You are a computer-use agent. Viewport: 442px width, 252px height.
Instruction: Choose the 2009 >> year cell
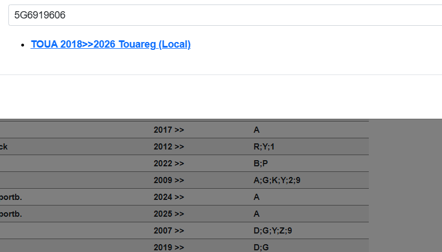coord(169,180)
